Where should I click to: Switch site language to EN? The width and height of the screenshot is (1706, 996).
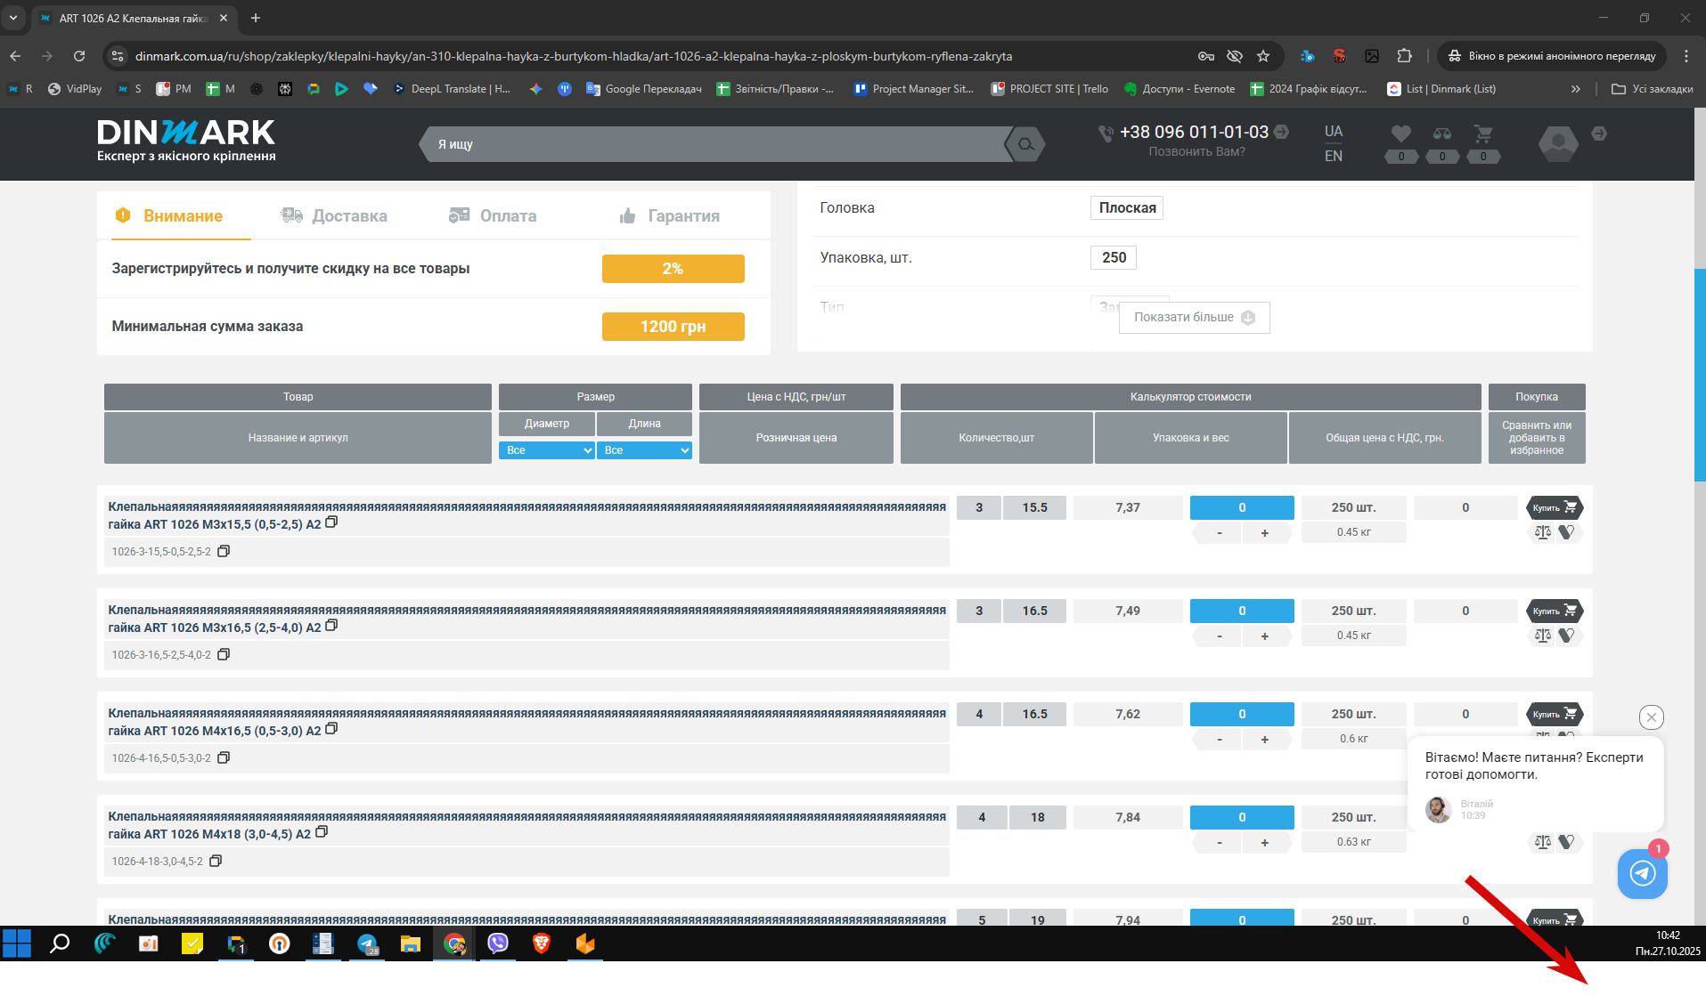(1334, 156)
